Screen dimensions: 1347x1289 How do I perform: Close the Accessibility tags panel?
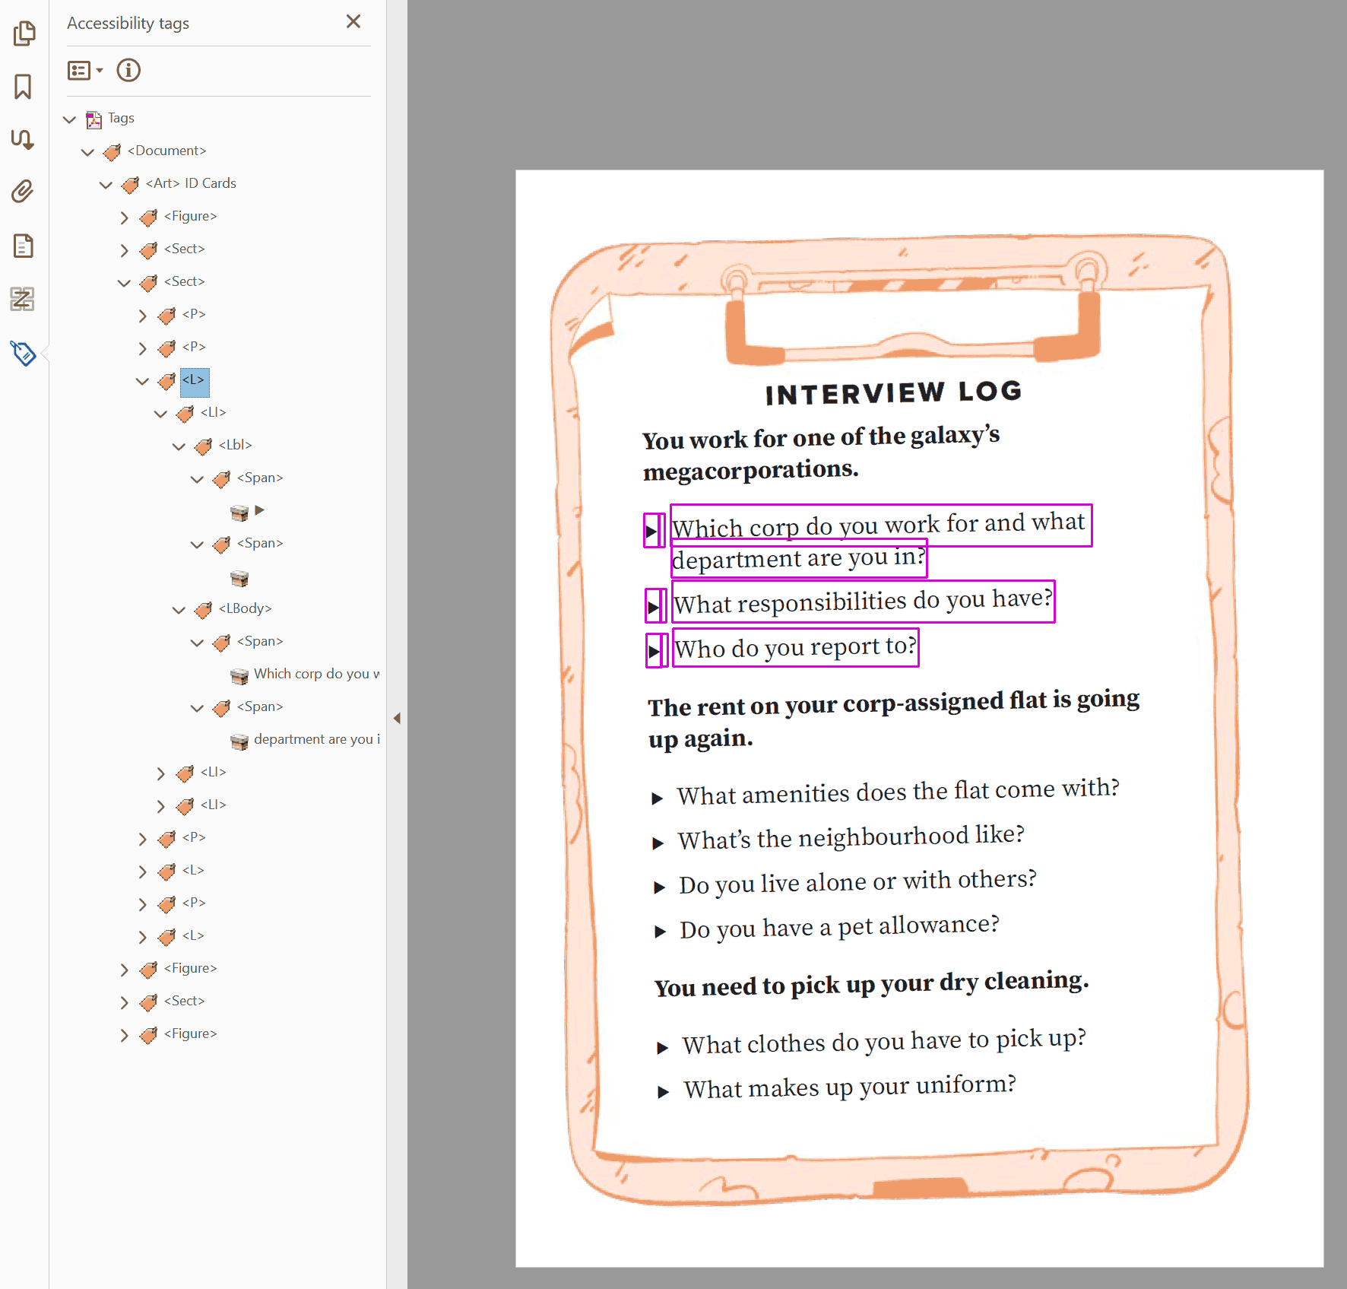[x=353, y=21]
